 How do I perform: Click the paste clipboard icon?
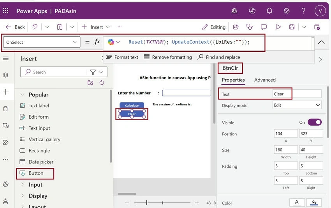click(60, 27)
